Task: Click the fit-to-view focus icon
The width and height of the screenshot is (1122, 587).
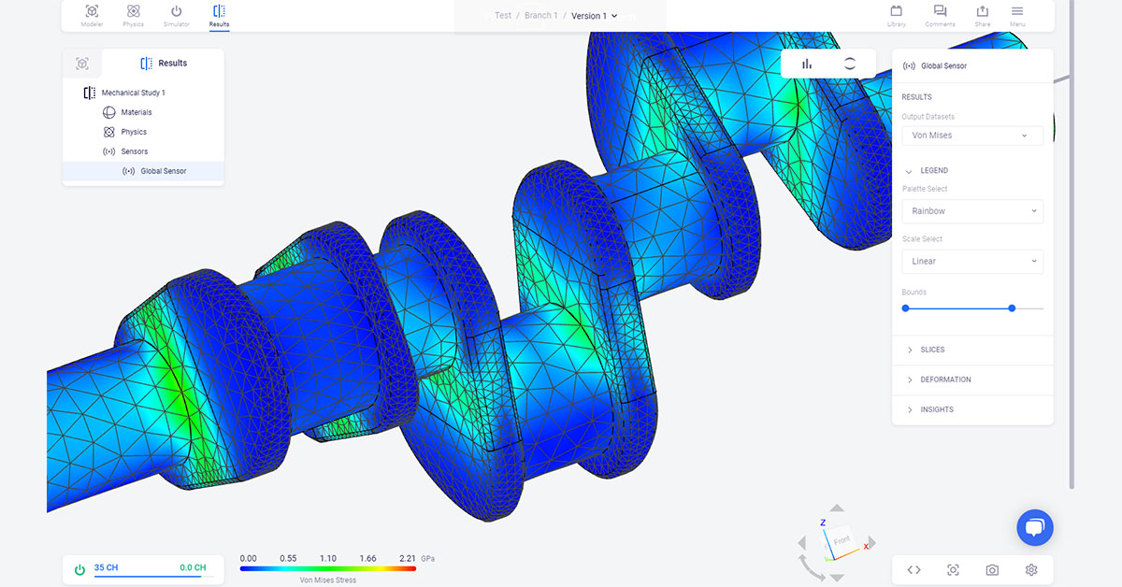Action: 953,569
